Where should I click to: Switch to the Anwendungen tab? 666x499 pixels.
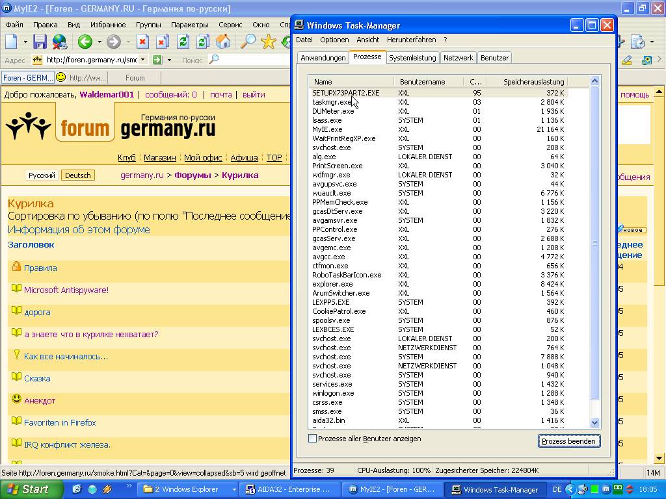(x=323, y=58)
